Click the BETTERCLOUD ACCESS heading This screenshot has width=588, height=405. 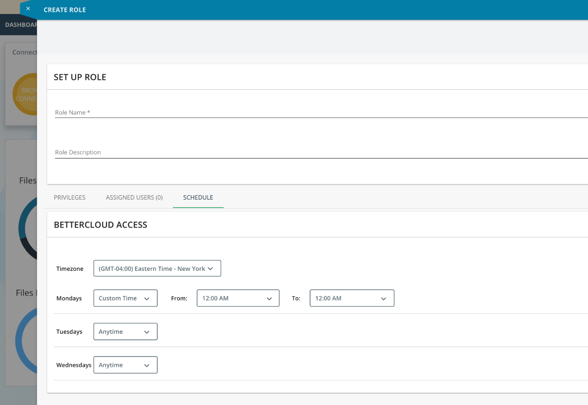[x=100, y=225]
